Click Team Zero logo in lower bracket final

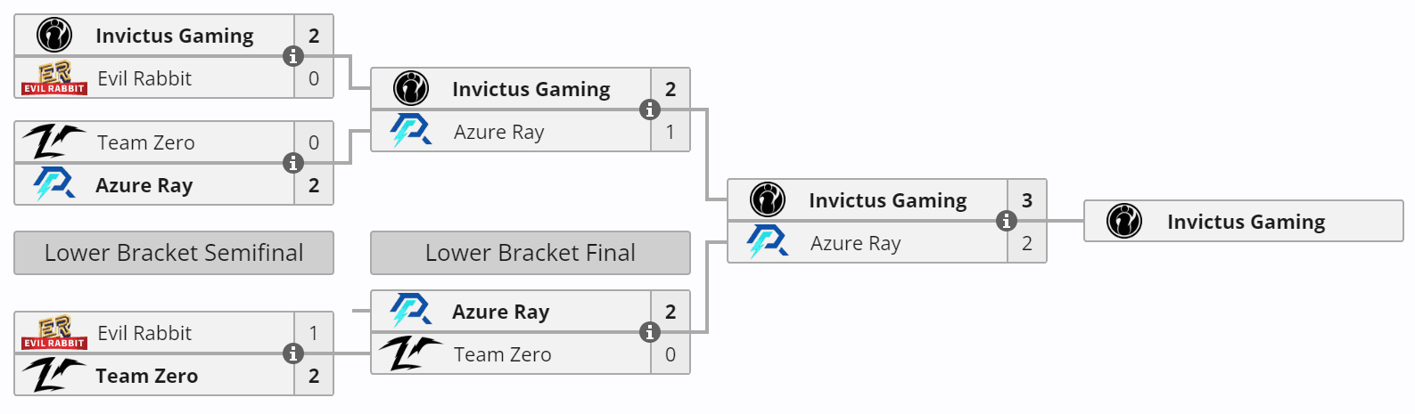click(x=411, y=353)
